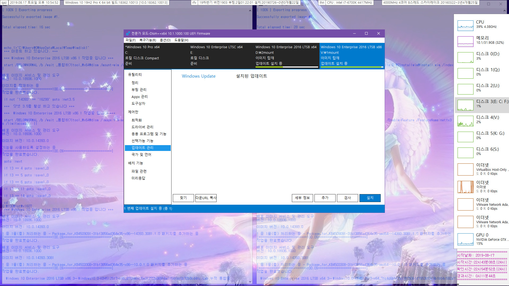Click the 추가 button
This screenshot has width=509, height=286.
pyautogui.click(x=325, y=198)
